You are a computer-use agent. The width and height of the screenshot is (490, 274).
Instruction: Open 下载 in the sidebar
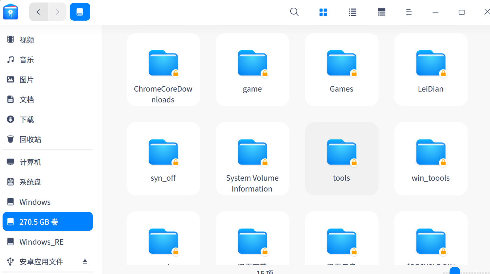[48, 120]
